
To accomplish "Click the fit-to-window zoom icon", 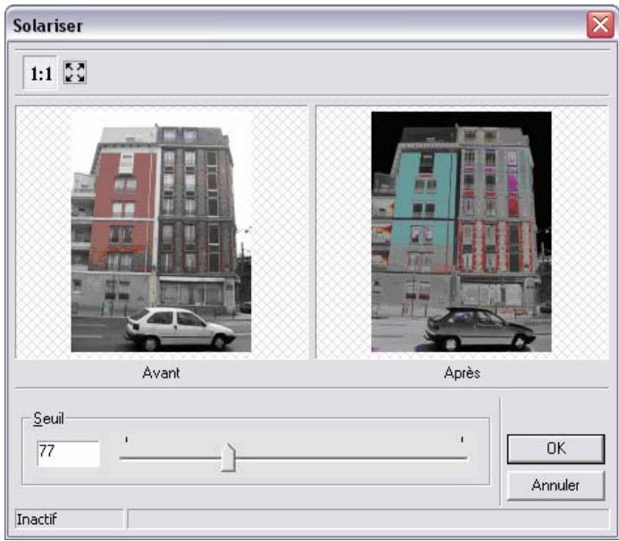I will click(x=75, y=75).
